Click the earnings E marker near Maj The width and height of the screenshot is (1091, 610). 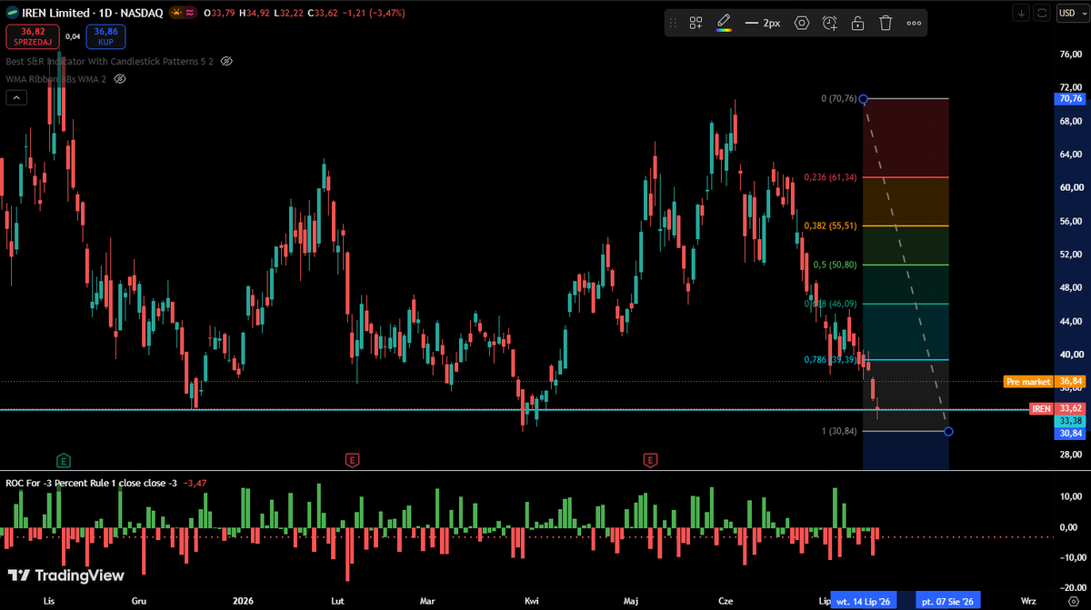pos(650,460)
